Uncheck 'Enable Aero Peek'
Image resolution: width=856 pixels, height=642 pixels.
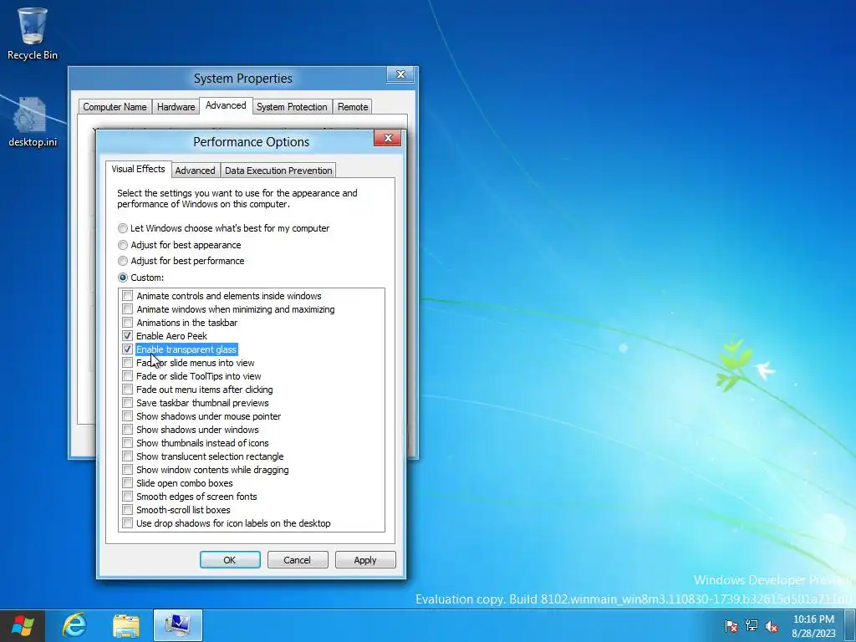[127, 336]
